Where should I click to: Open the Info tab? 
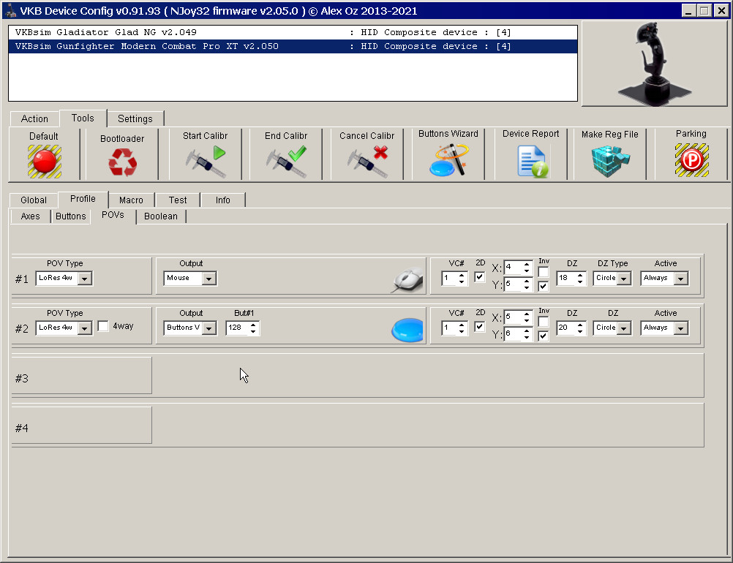222,200
